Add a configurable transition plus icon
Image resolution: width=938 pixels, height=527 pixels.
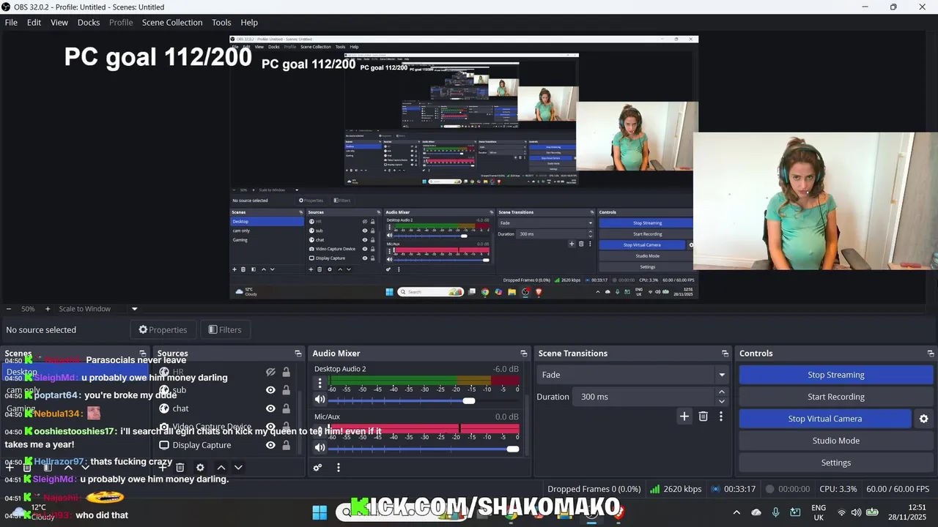point(684,416)
